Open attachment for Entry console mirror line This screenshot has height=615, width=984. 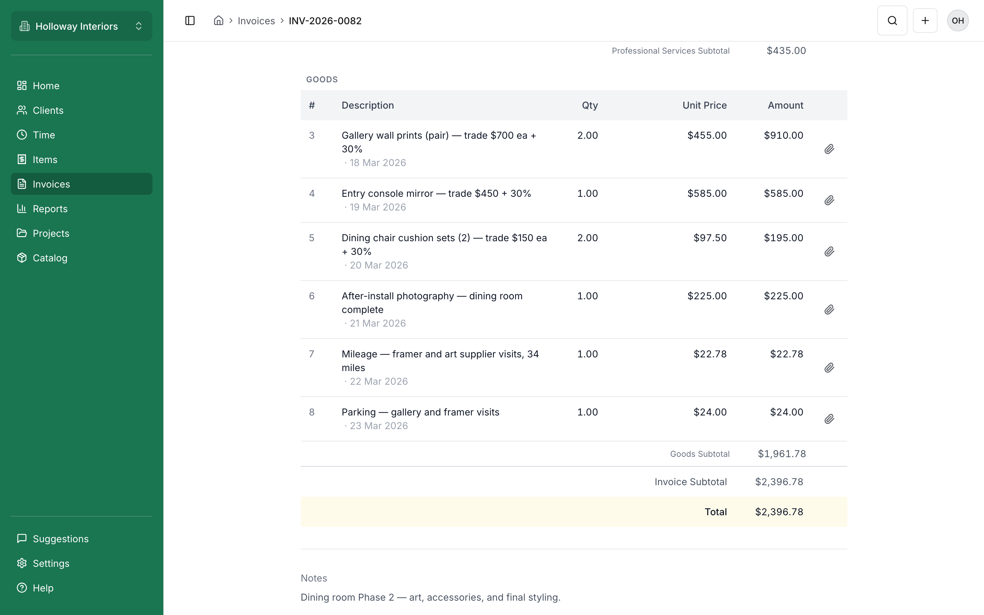[x=829, y=200]
